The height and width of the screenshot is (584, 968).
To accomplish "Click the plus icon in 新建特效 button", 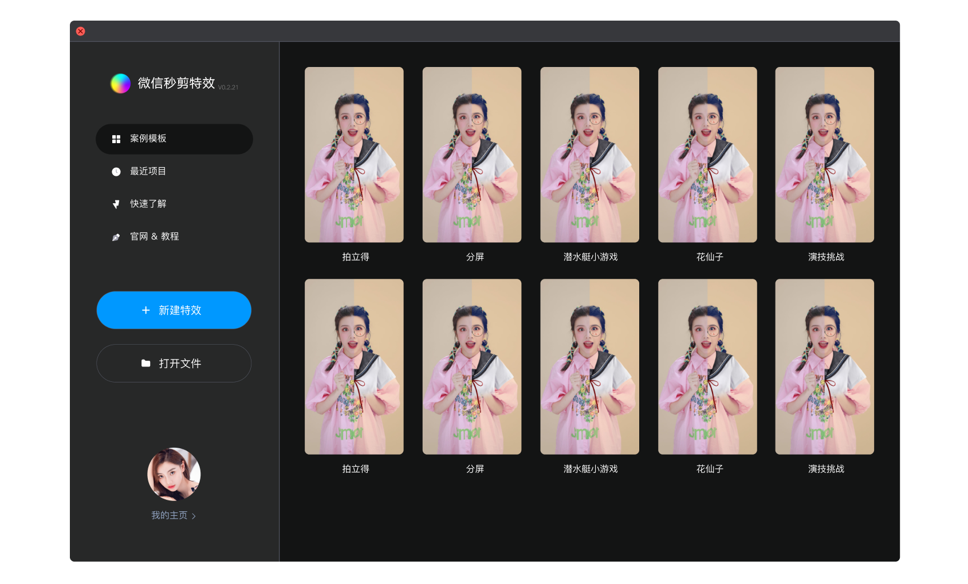I will (x=146, y=310).
